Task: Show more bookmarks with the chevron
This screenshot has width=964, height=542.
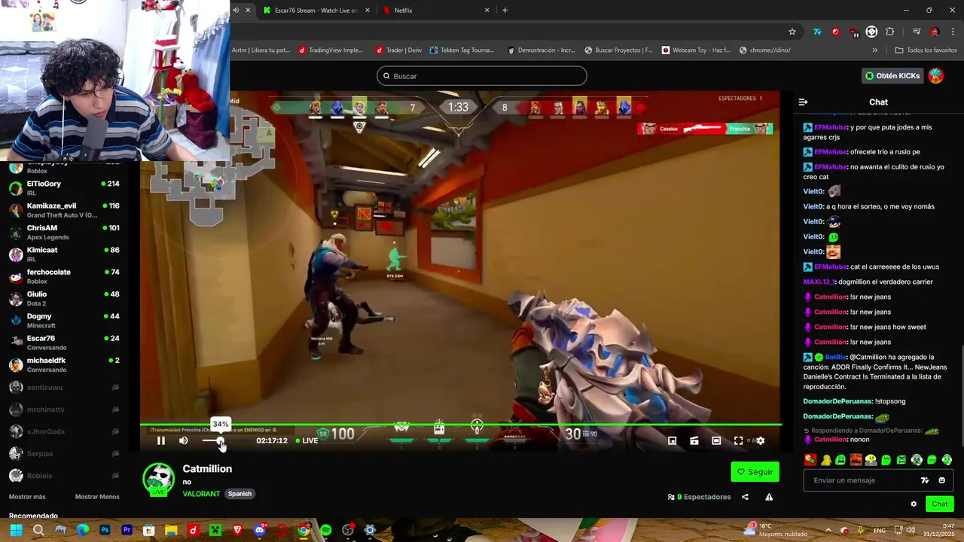Action: pos(875,50)
